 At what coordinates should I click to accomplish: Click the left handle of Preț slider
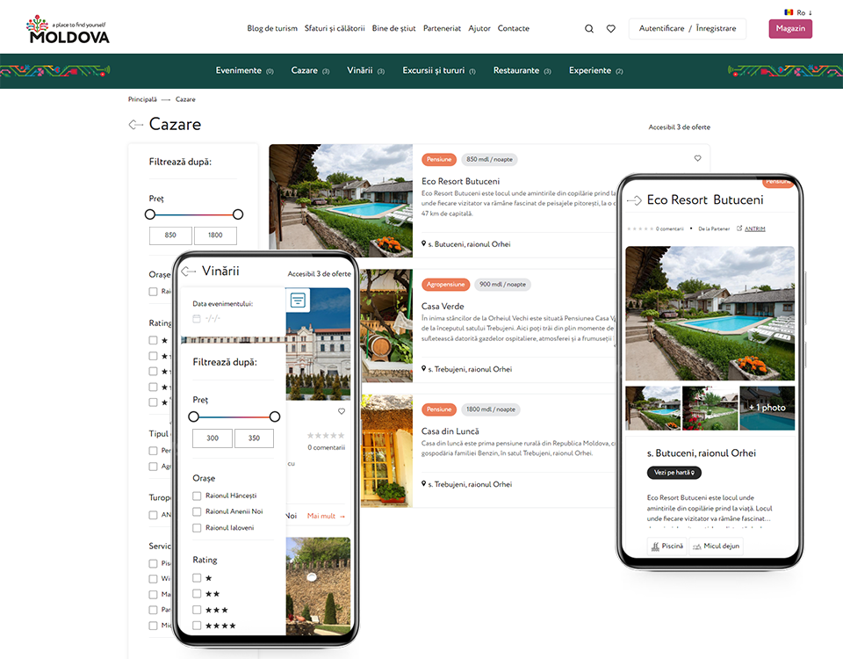150,214
